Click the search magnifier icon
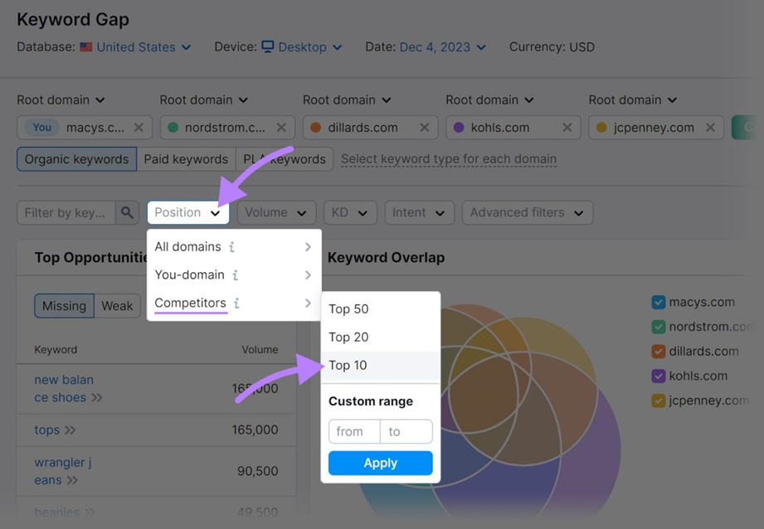Viewport: 764px width, 529px height. point(127,213)
